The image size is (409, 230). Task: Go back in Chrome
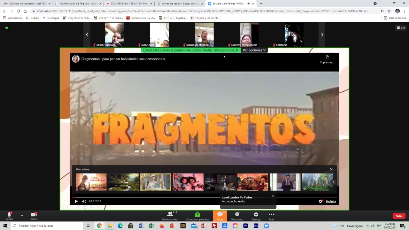pos(4,11)
